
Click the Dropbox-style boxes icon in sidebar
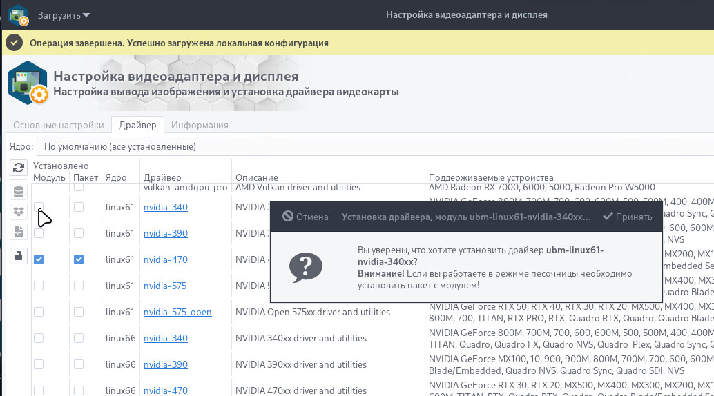[x=19, y=212]
